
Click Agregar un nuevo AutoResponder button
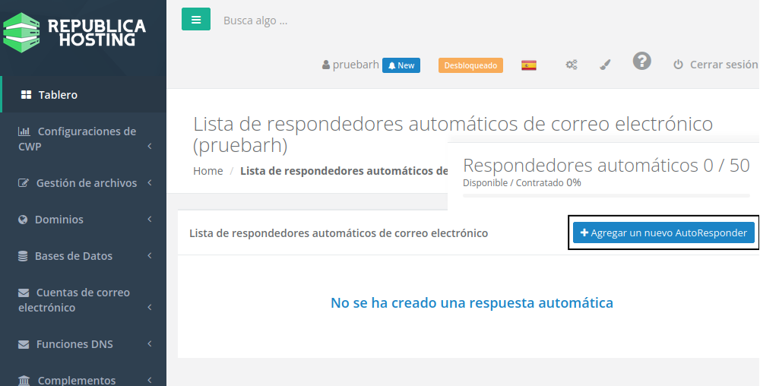[663, 233]
